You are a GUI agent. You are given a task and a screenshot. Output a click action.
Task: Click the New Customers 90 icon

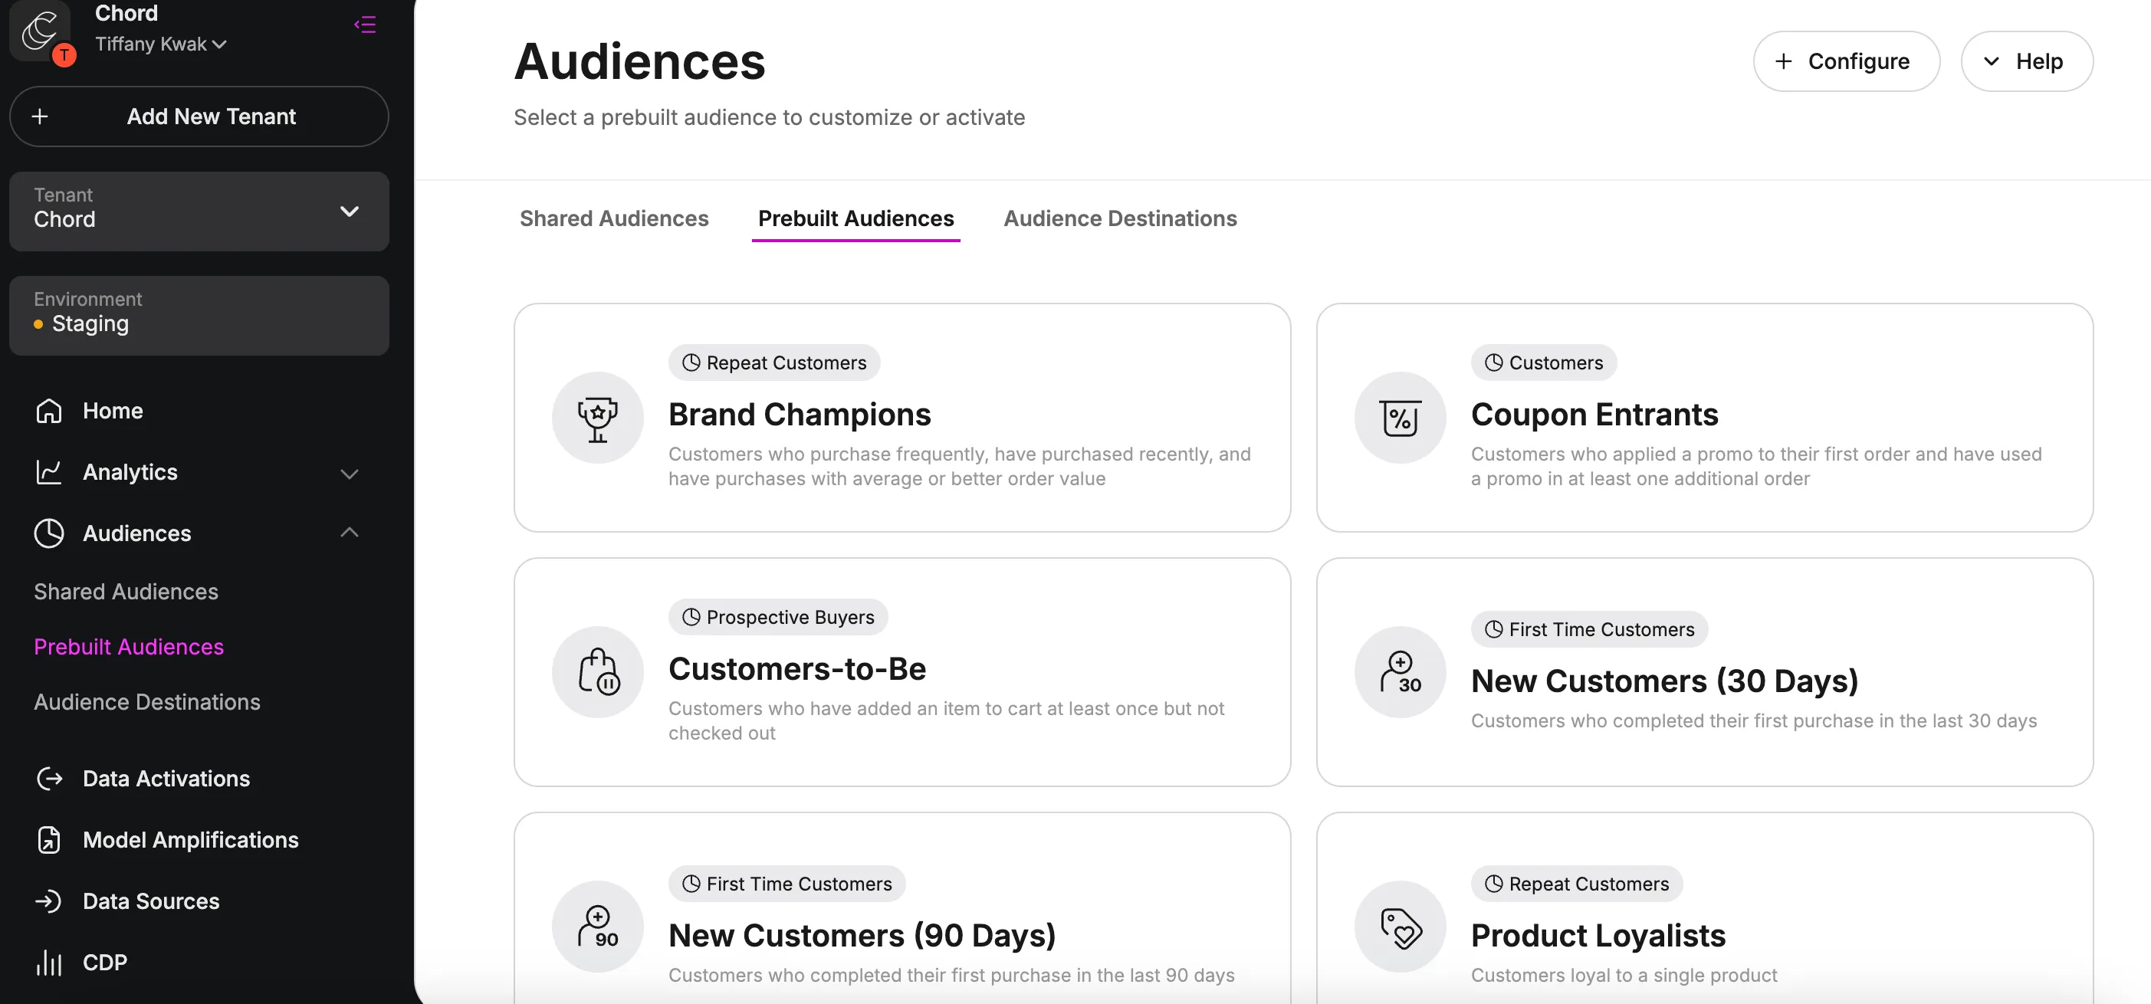[x=598, y=927]
